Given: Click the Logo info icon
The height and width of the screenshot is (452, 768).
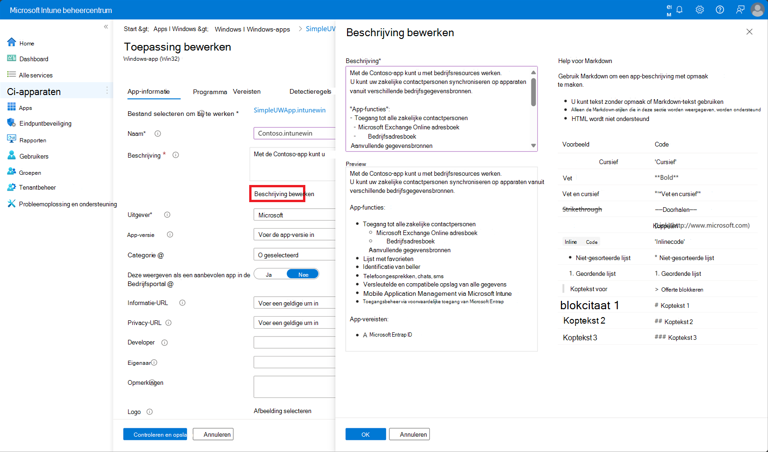Looking at the screenshot, I should click(149, 412).
